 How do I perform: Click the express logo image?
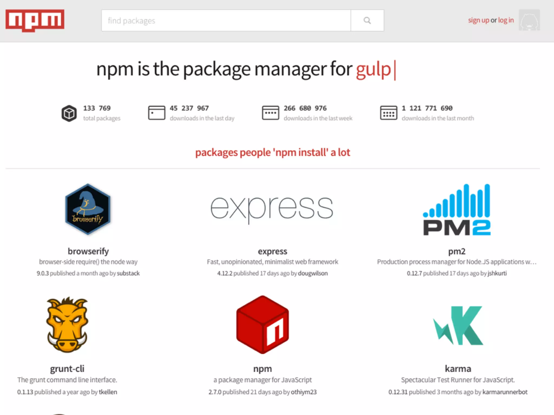pos(272,209)
